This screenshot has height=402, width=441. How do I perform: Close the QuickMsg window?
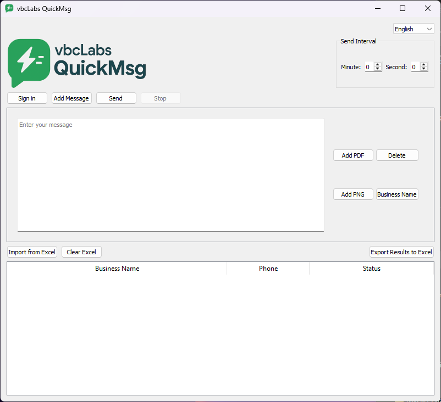(x=427, y=8)
